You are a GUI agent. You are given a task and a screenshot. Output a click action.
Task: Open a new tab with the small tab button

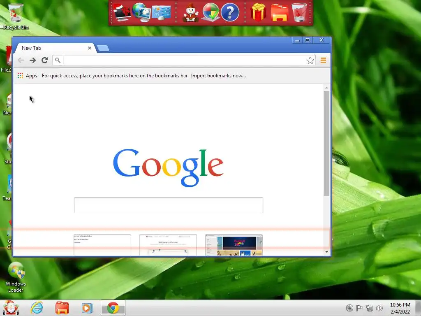click(x=103, y=48)
